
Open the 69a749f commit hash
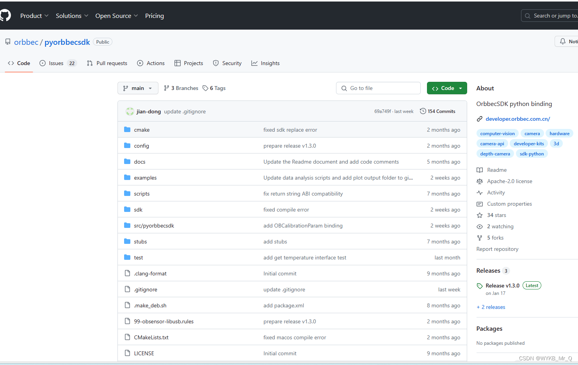pyautogui.click(x=382, y=111)
